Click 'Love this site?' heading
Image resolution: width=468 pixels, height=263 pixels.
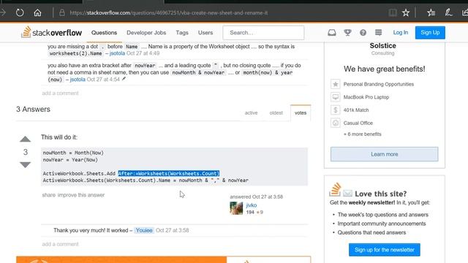(380, 194)
